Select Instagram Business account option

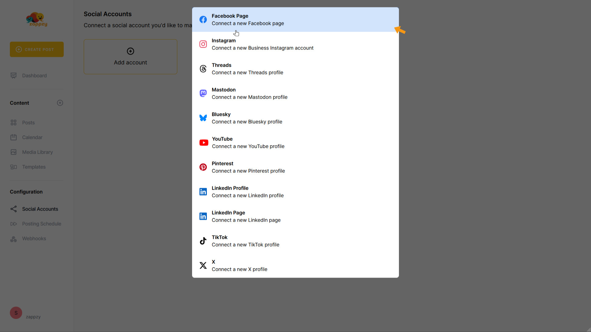coord(295,44)
